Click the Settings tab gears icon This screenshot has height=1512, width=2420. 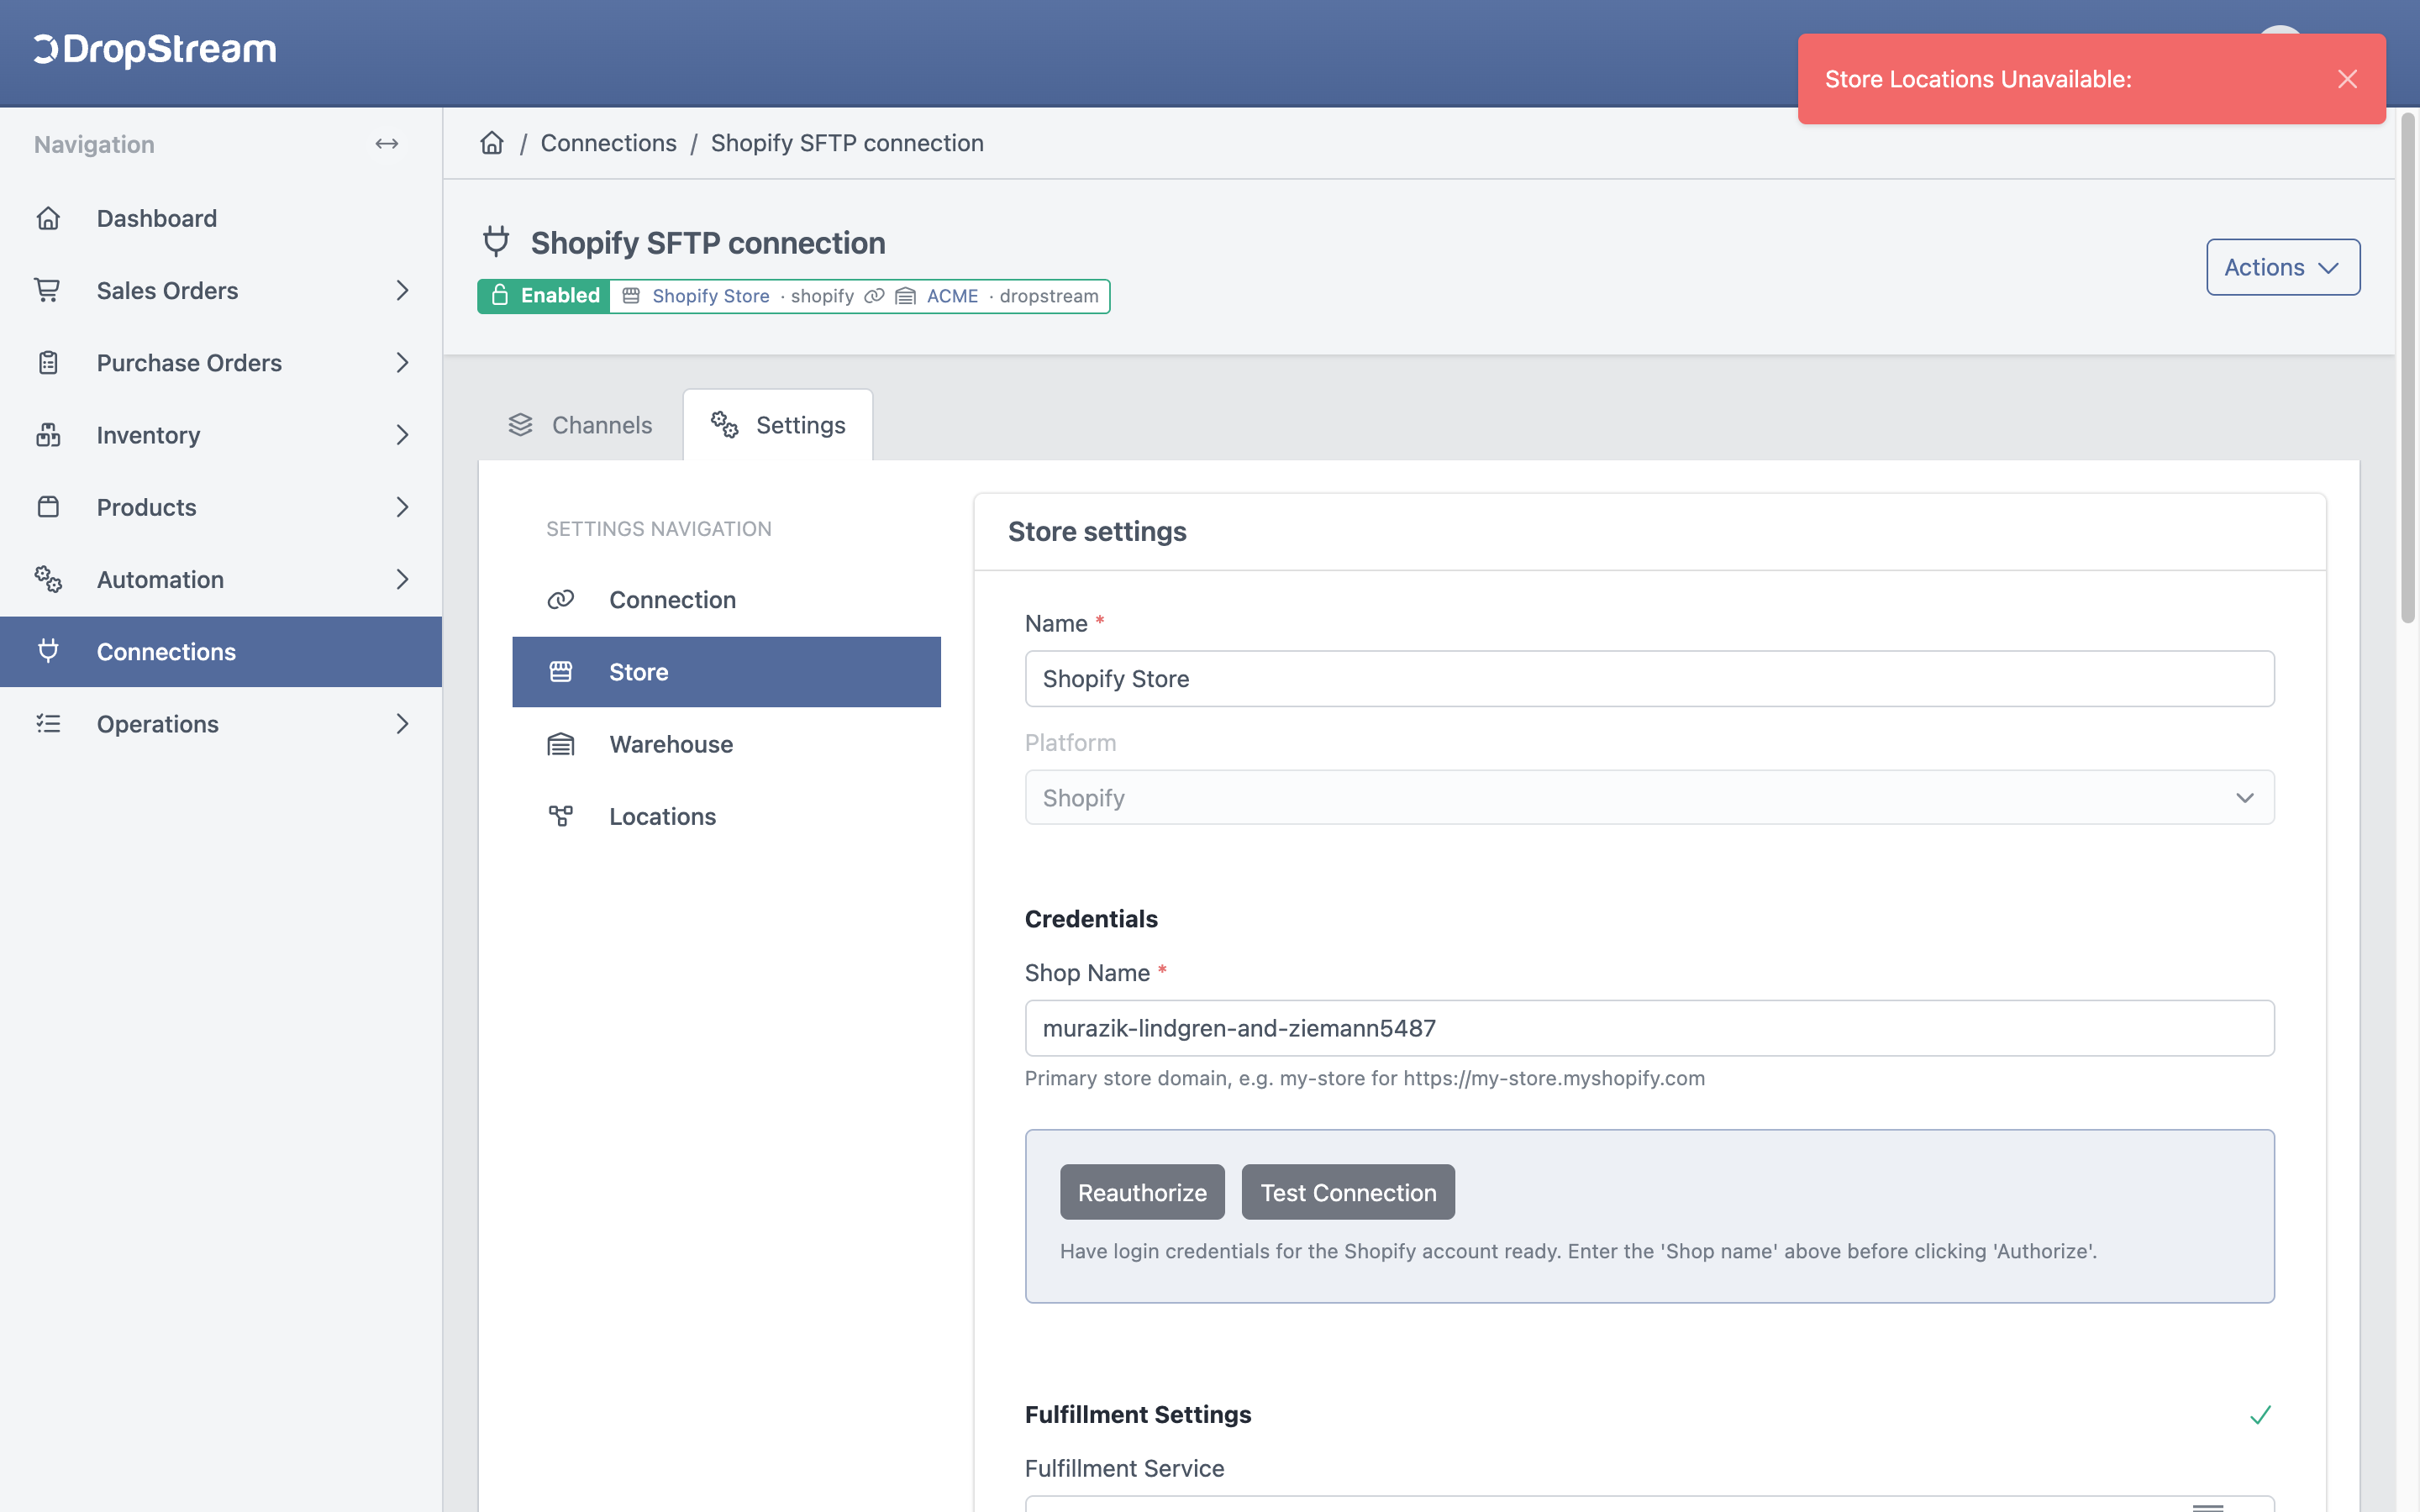[725, 425]
